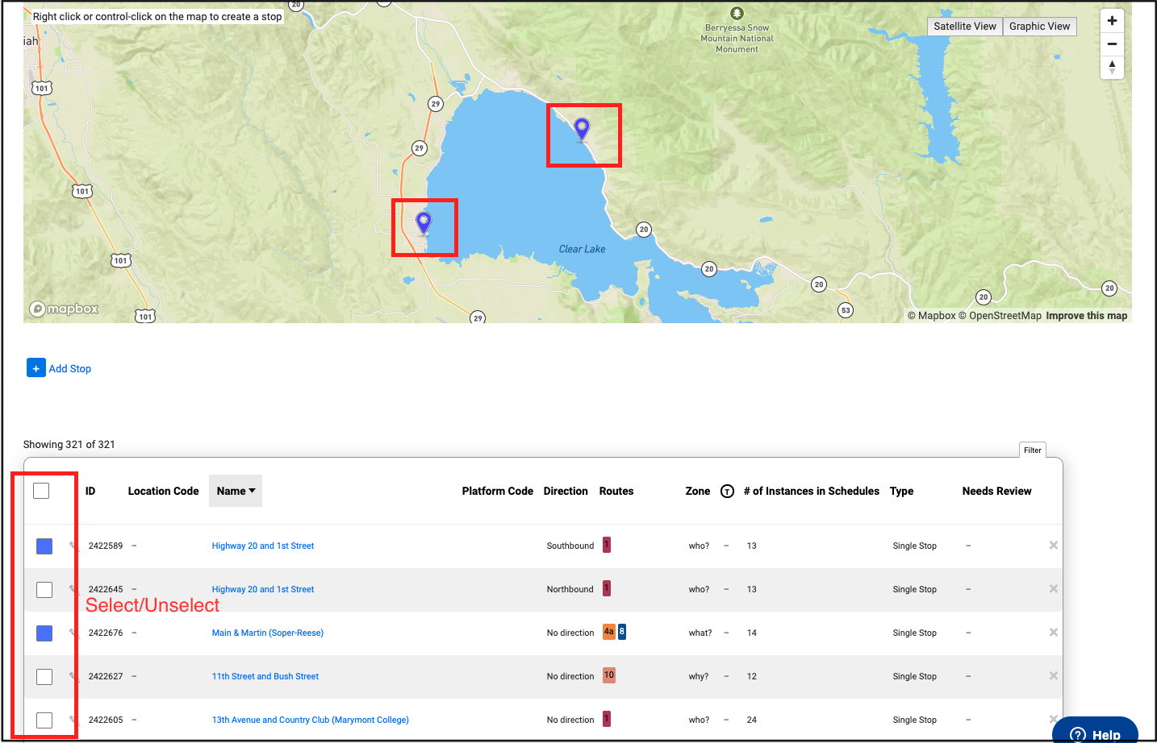Click the T zone info icon in header

(x=727, y=492)
